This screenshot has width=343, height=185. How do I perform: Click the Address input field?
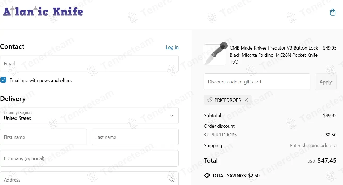point(82,180)
